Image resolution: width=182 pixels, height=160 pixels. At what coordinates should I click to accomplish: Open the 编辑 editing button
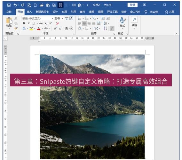[134, 23]
